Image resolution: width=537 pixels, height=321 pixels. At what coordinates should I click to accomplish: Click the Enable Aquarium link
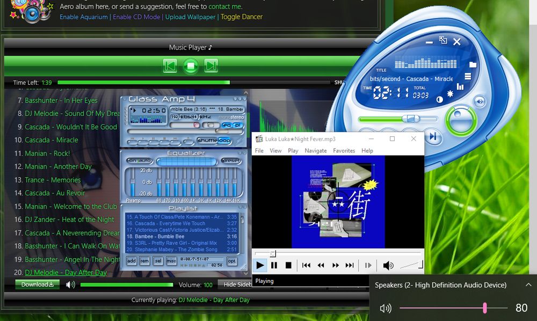(84, 17)
